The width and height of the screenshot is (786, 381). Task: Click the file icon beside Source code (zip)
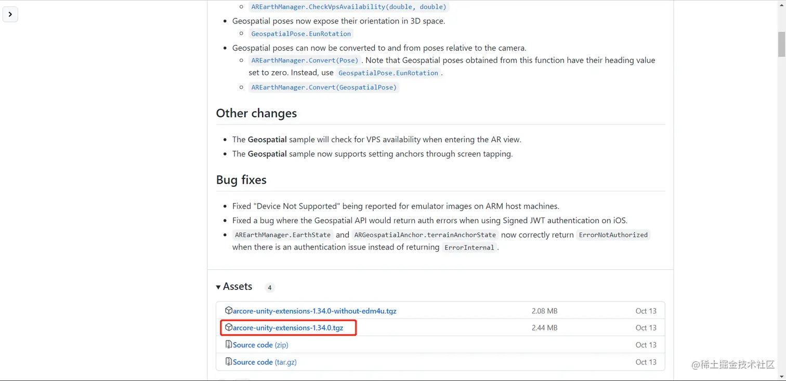[x=228, y=345]
